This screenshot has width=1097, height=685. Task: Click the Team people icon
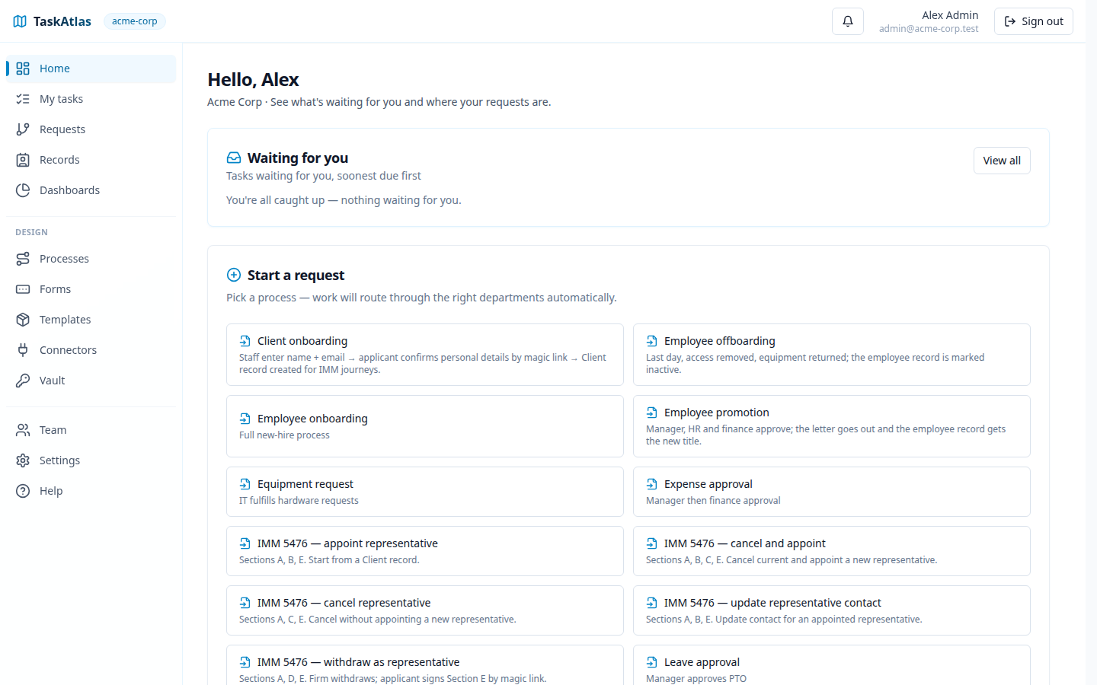[x=23, y=430]
